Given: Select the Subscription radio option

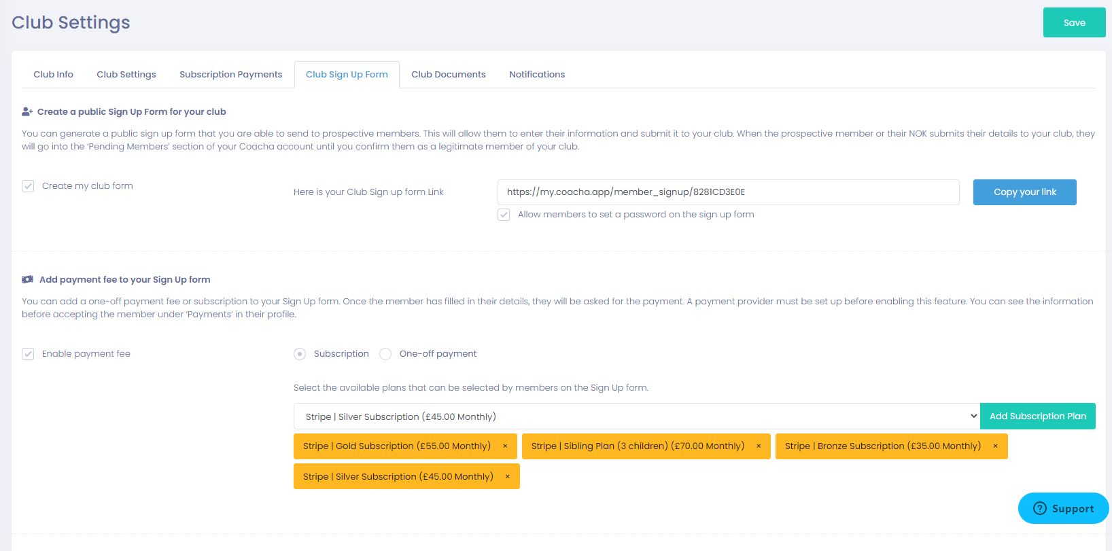Looking at the screenshot, I should (300, 354).
